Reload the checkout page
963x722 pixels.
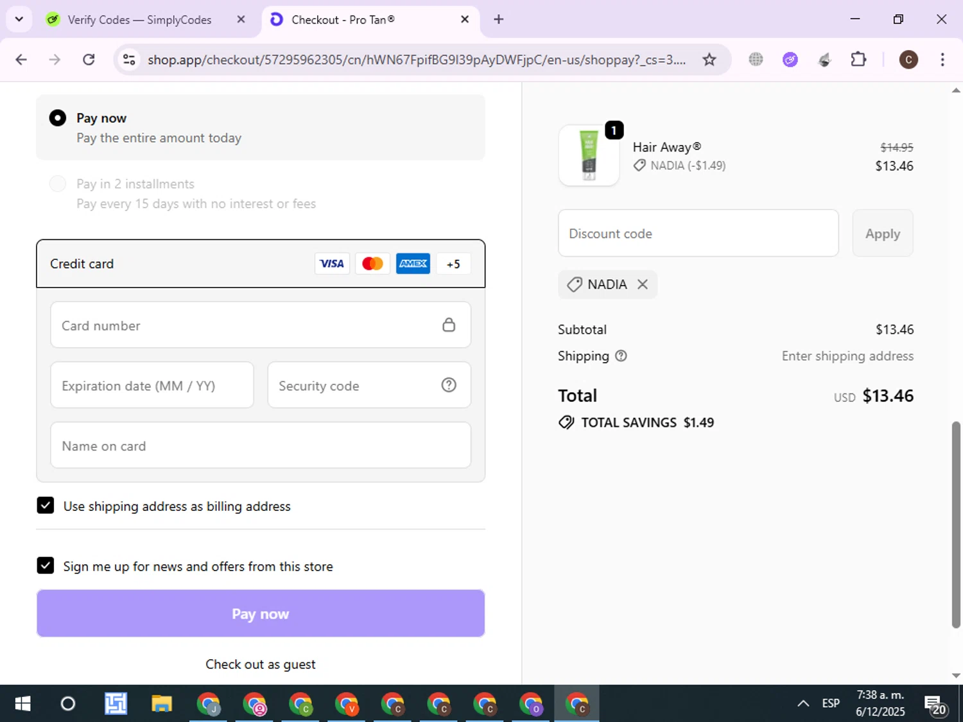click(89, 60)
